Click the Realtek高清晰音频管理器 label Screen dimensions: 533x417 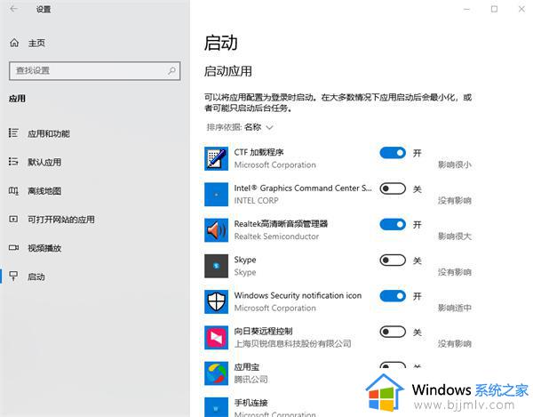point(281,223)
